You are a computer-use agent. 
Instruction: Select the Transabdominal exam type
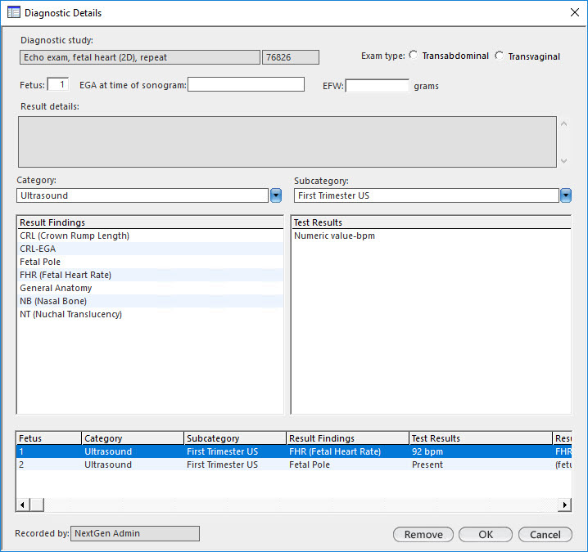point(414,55)
